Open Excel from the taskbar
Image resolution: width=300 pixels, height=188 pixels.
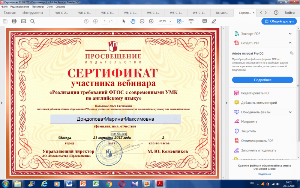pos(96,184)
